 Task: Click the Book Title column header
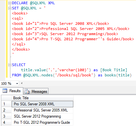point(42,98)
